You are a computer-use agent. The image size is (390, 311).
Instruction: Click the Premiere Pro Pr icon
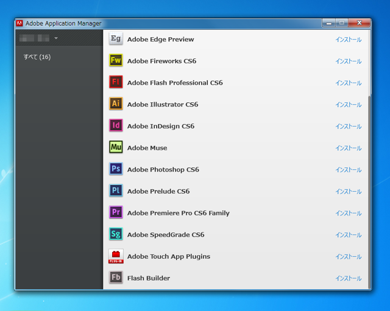(x=116, y=212)
